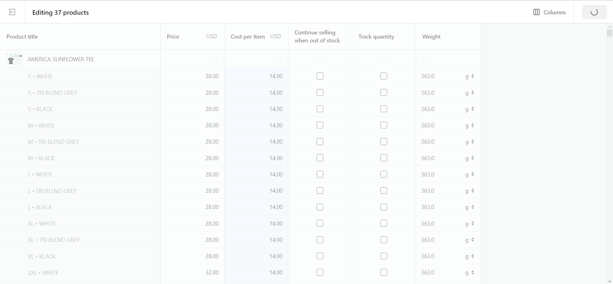The image size is (613, 284).
Task: Expand weight unit selector for XL • TRI BLEND GREY
Action: click(469, 240)
